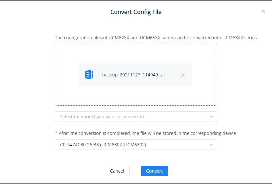Select the backup_20211127_114949.tar filename text
The width and height of the screenshot is (272, 184).
click(x=134, y=75)
